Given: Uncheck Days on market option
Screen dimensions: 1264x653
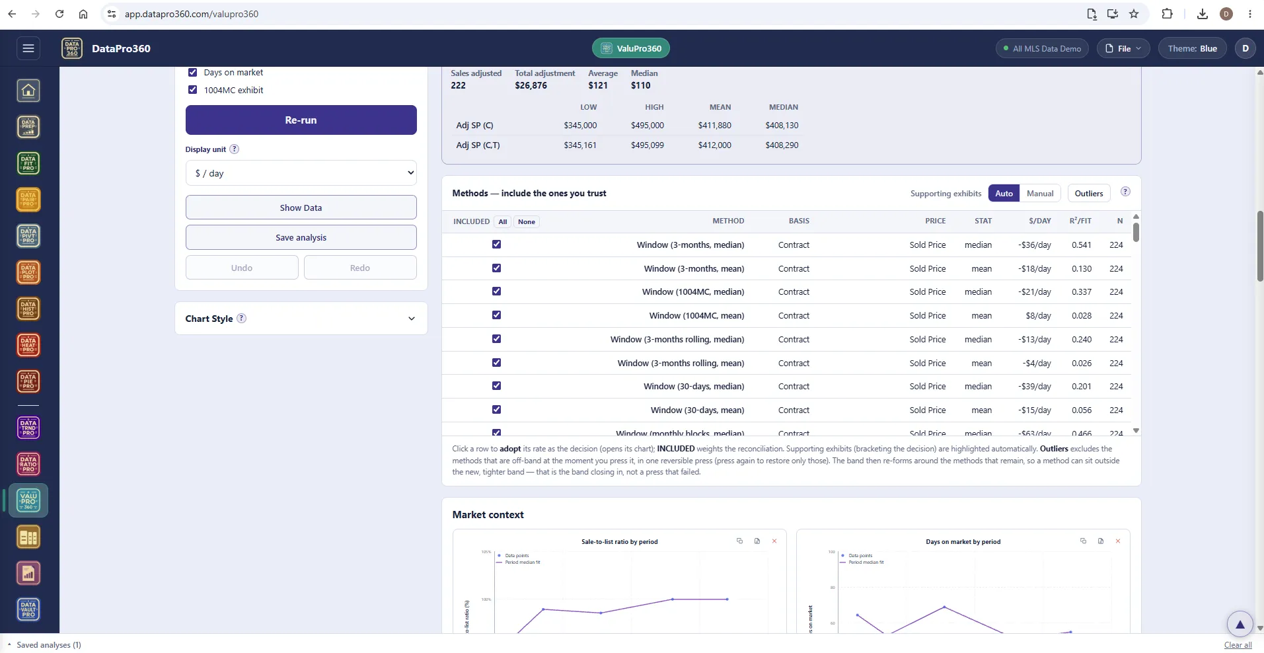Looking at the screenshot, I should (x=193, y=72).
